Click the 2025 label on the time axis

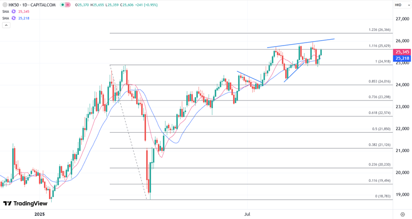(x=39, y=215)
